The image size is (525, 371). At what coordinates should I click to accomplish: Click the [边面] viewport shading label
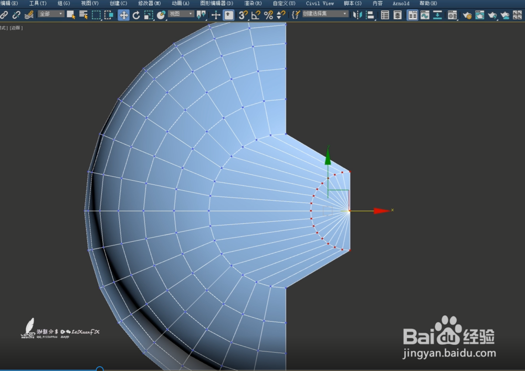click(x=16, y=28)
